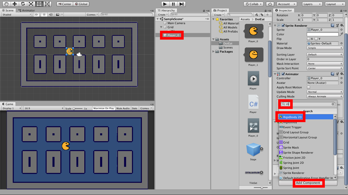Select the combined Transform tool

(47, 4)
